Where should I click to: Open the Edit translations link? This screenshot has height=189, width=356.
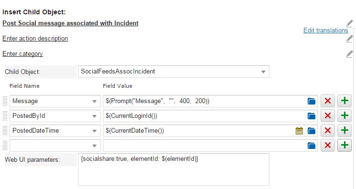(325, 31)
